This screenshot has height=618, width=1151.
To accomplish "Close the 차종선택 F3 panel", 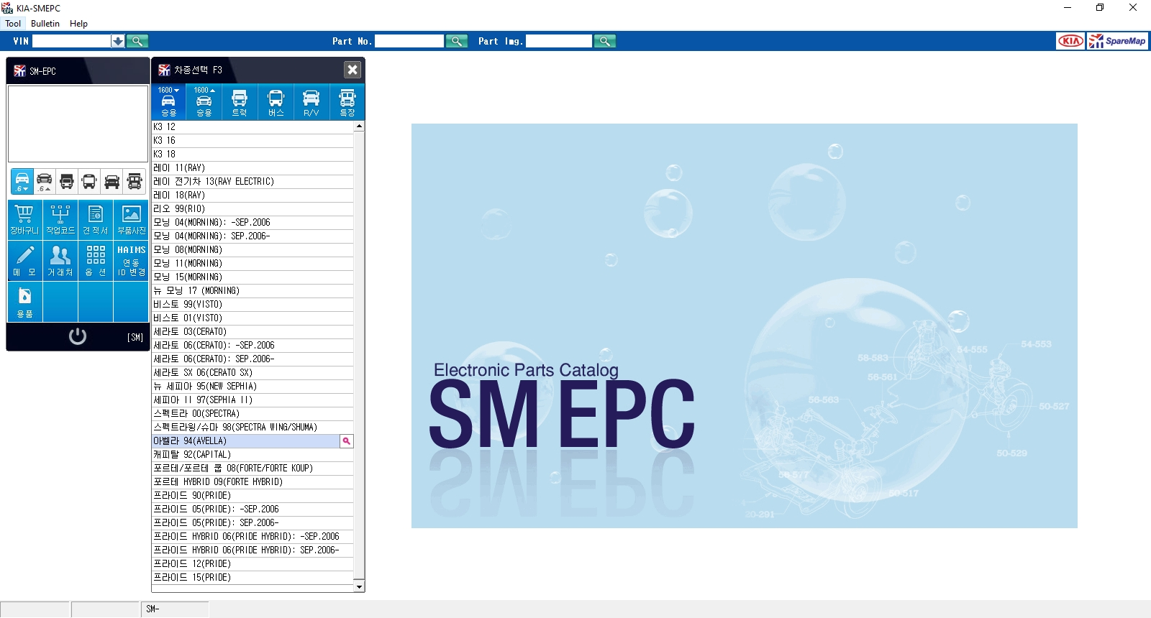I will point(352,70).
